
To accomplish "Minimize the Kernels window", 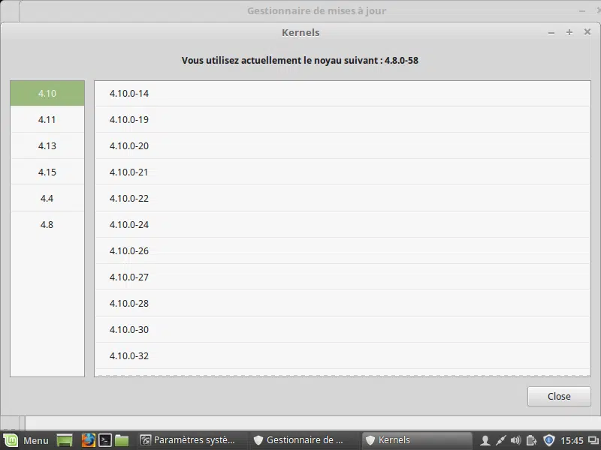I will 551,33.
